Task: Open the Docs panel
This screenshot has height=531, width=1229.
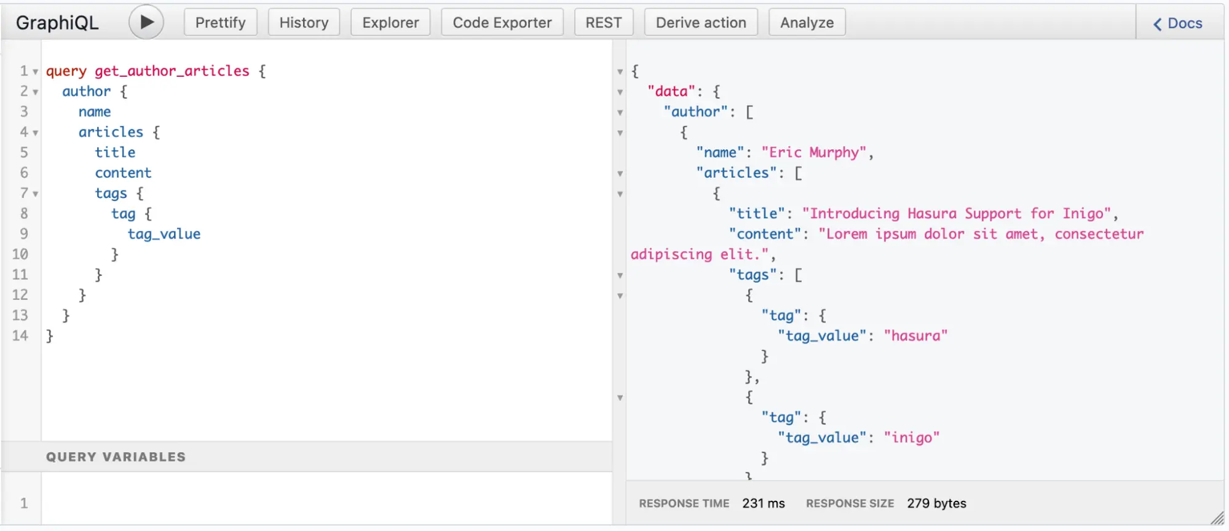Action: 1177,23
